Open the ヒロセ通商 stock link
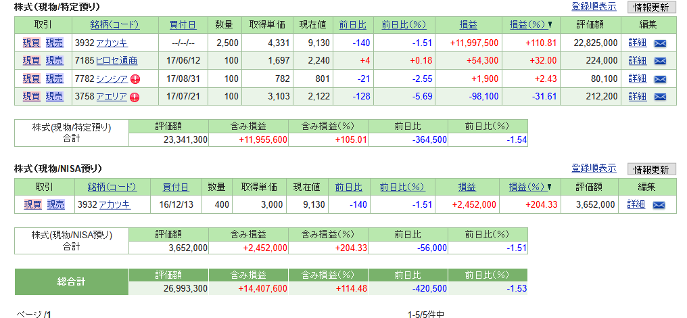 116,61
